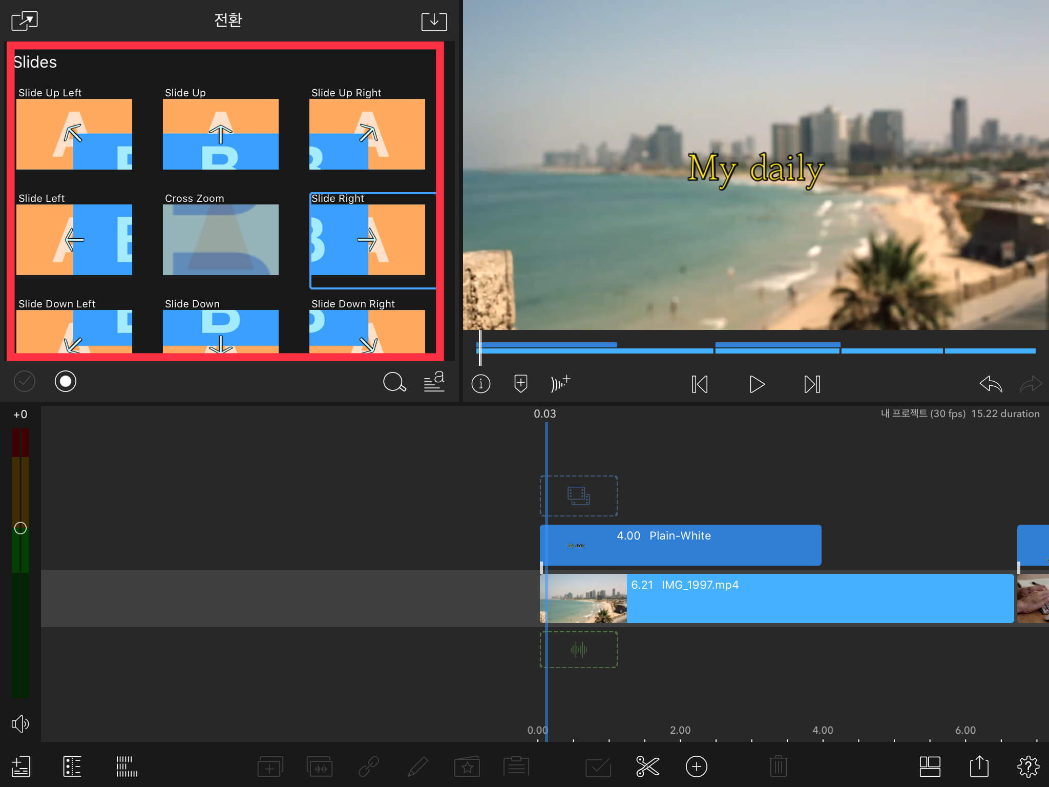Toggle the record circle button

(66, 381)
